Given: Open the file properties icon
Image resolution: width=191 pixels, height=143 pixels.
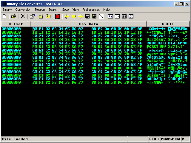Looking at the screenshot, I should (x=32, y=16).
